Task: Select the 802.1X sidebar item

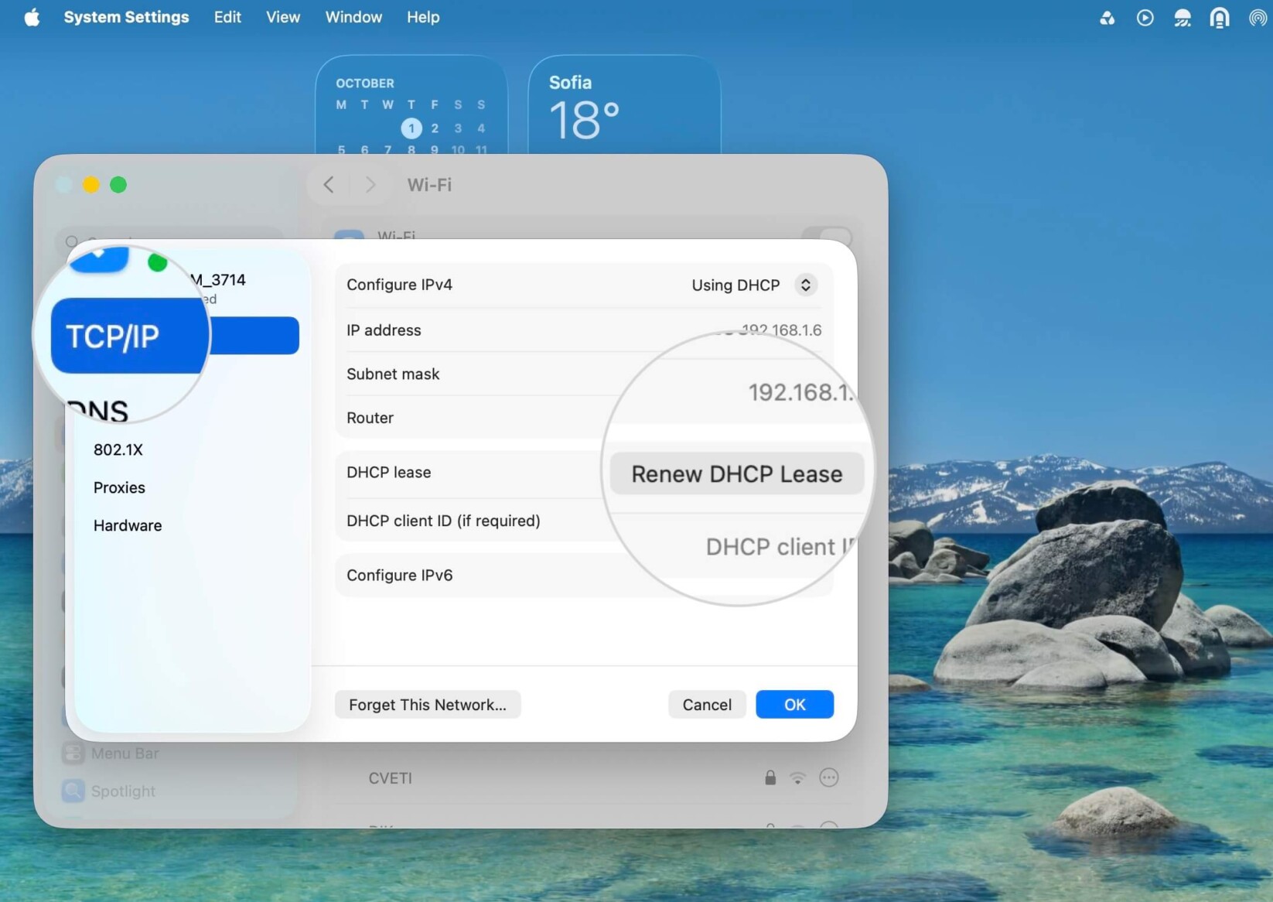Action: [x=118, y=449]
